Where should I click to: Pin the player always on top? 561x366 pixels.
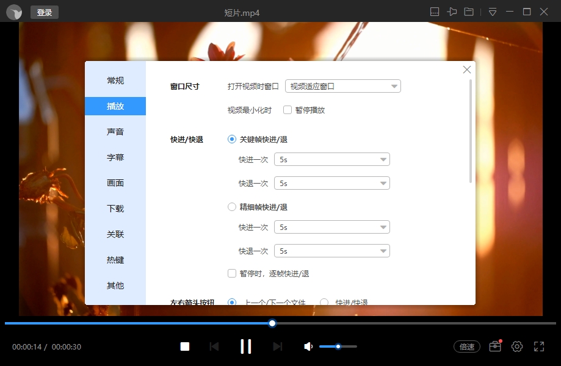point(452,11)
